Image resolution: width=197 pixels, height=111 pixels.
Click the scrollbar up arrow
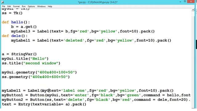click(x=193, y=10)
